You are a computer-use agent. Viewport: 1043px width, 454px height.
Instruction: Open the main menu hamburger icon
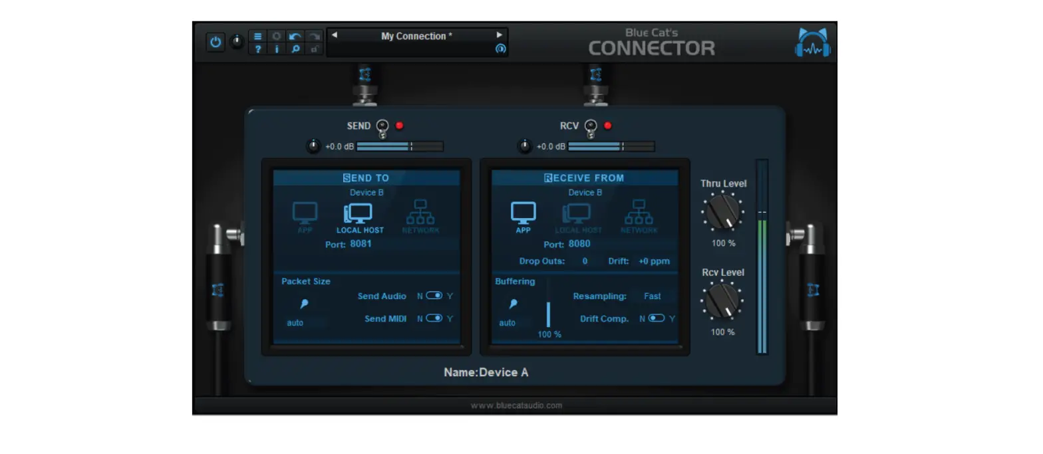click(x=258, y=36)
